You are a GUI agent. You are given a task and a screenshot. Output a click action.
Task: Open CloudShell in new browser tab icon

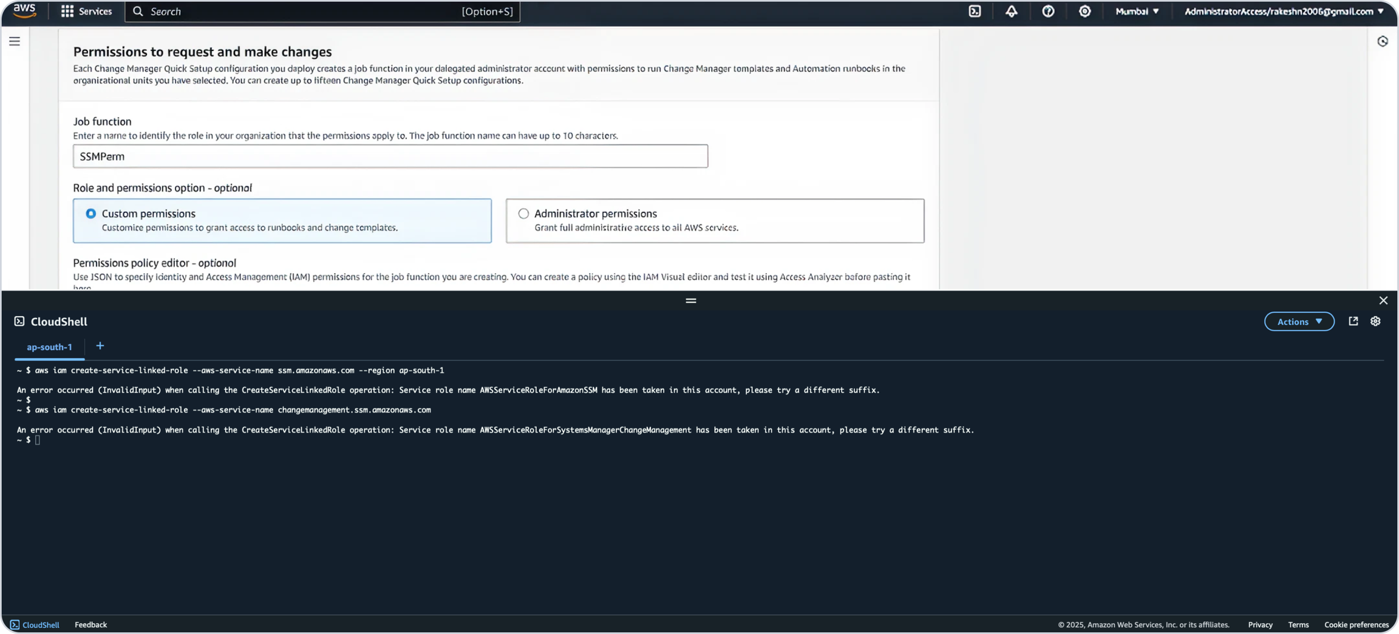point(1353,322)
